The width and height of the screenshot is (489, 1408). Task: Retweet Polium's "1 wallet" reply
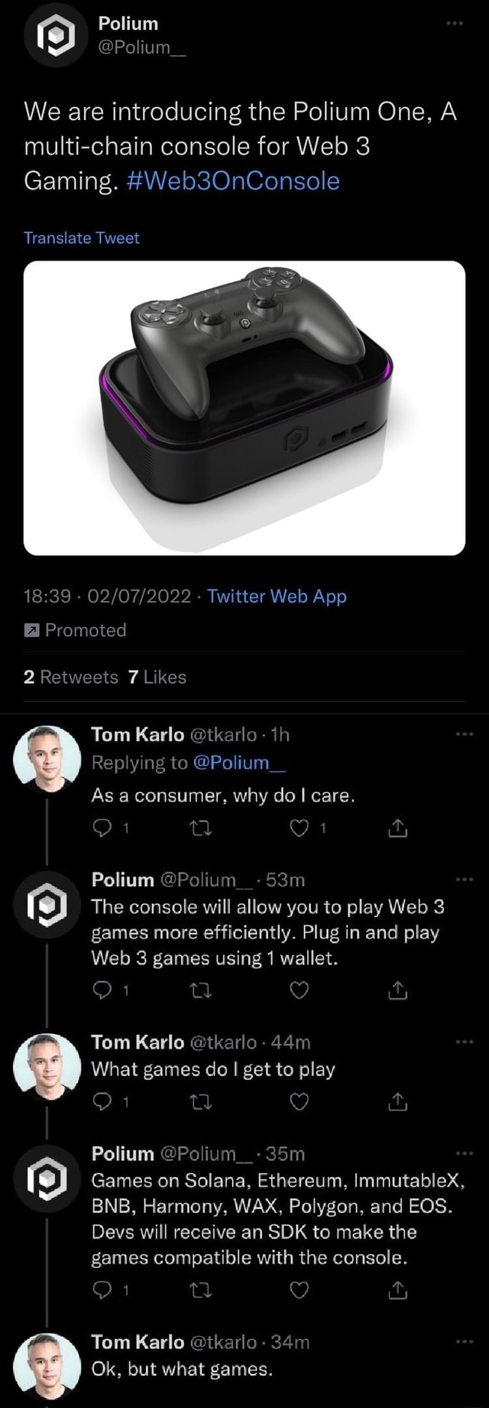pos(201,991)
